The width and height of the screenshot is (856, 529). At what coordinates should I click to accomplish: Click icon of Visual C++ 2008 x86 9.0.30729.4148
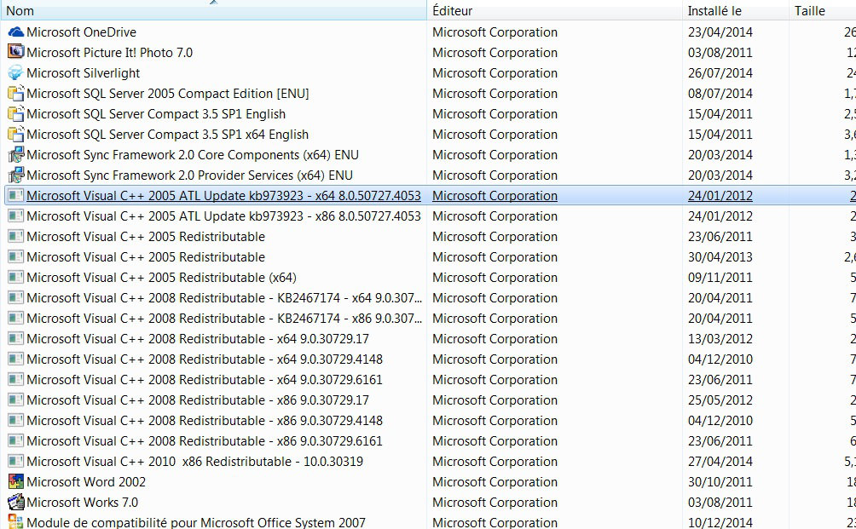click(x=16, y=421)
